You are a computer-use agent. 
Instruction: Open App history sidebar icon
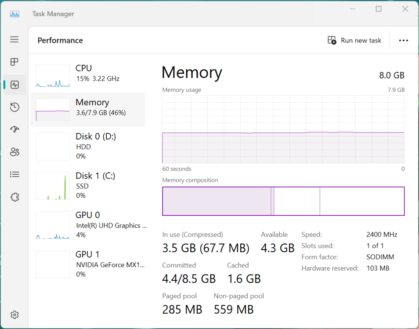14,107
